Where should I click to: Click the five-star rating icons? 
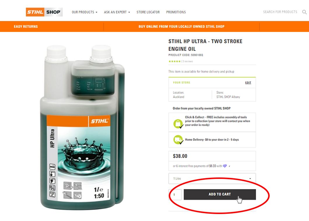coord(174,62)
